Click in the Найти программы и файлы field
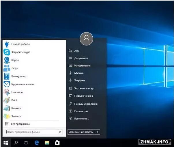174x147 pixels. [34, 132]
